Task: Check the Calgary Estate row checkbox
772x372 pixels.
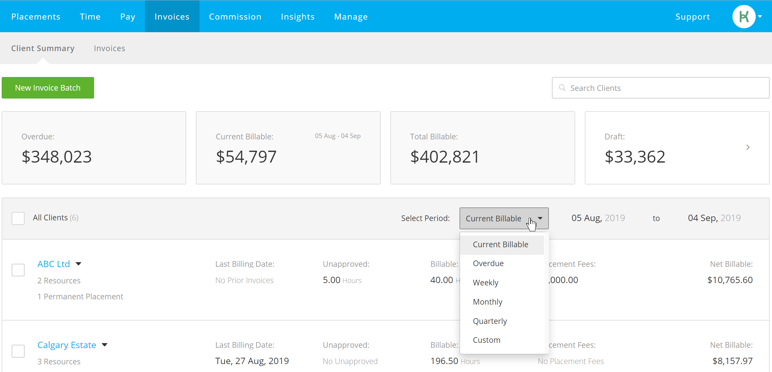Action: coord(18,351)
